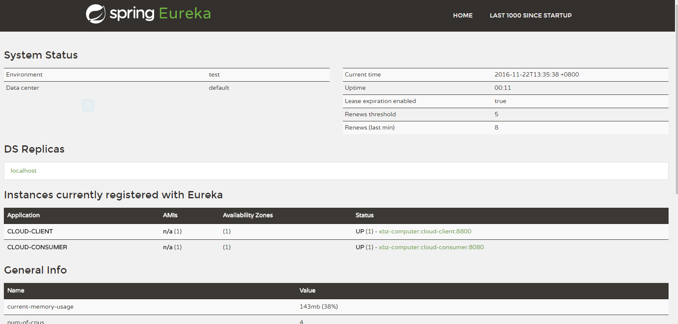Click Instances currently registered with Eureka heading

tap(113, 195)
